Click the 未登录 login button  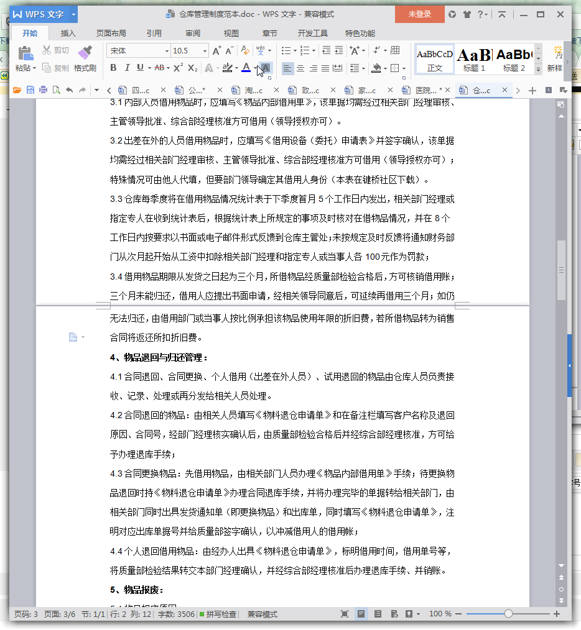pos(420,14)
